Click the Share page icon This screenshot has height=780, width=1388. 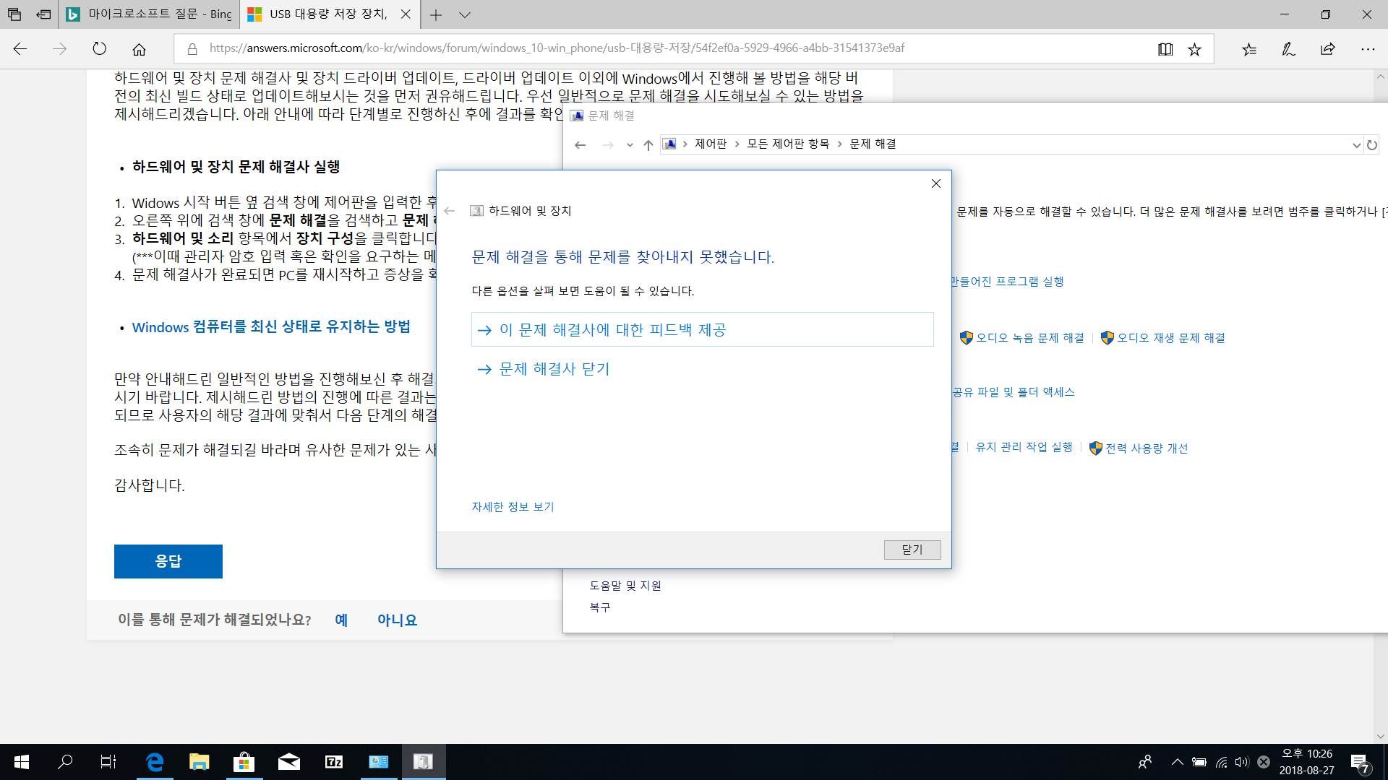[1327, 49]
